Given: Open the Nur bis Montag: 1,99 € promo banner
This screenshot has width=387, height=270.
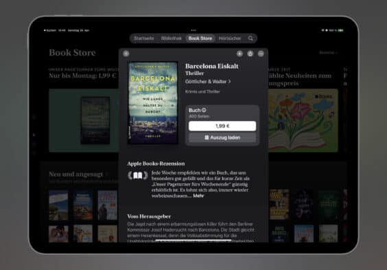Looking at the screenshot, I should [x=84, y=120].
